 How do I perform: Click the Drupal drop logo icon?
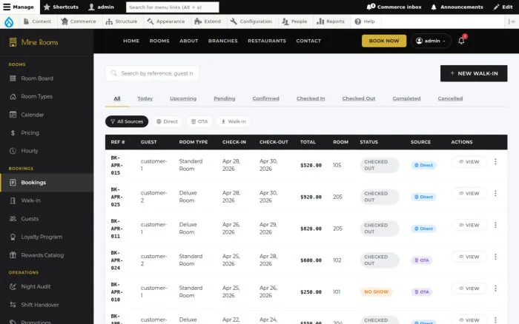coord(9,21)
